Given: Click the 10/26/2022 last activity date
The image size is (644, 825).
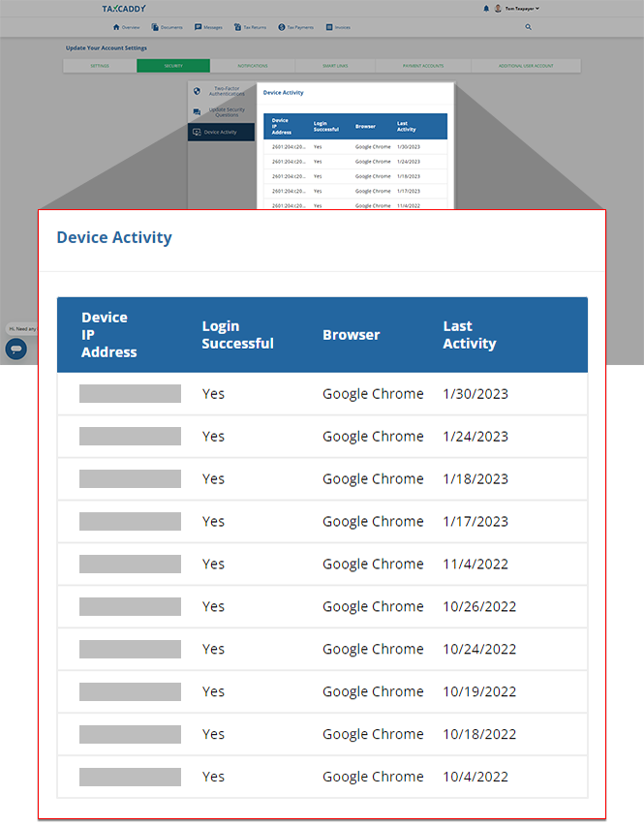Looking at the screenshot, I should pyautogui.click(x=479, y=607).
